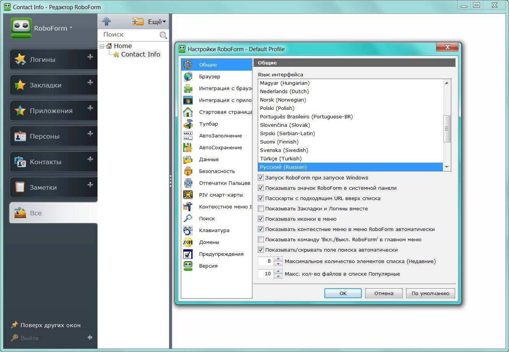Open Интеграция с браузером puzzle icon
509x352 pixels.
click(188, 88)
